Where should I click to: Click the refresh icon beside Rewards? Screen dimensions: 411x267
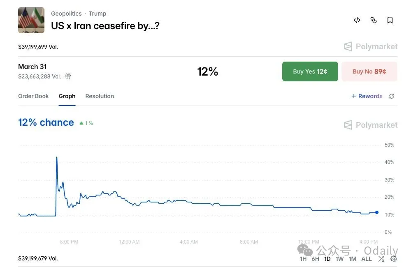coord(392,96)
